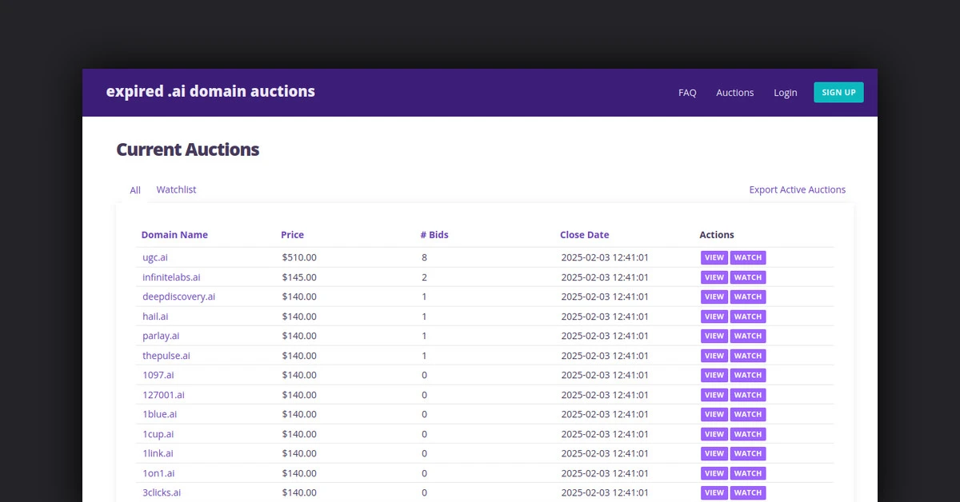Click Export Active Auctions link
The height and width of the screenshot is (502, 960).
click(797, 189)
